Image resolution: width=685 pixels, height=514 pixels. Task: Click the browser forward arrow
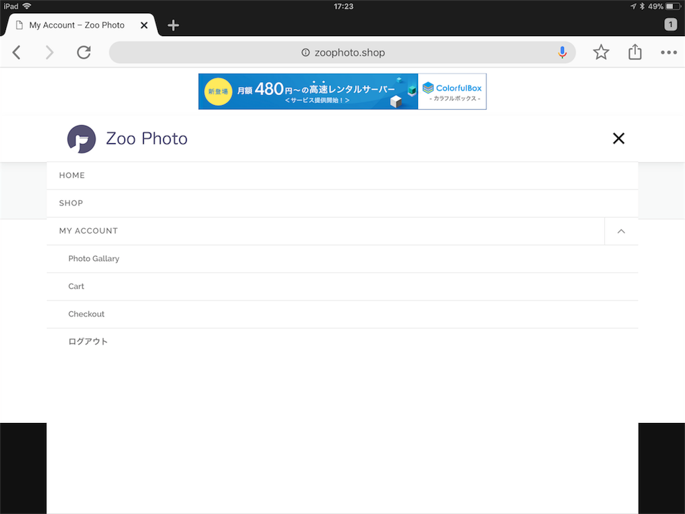[50, 52]
